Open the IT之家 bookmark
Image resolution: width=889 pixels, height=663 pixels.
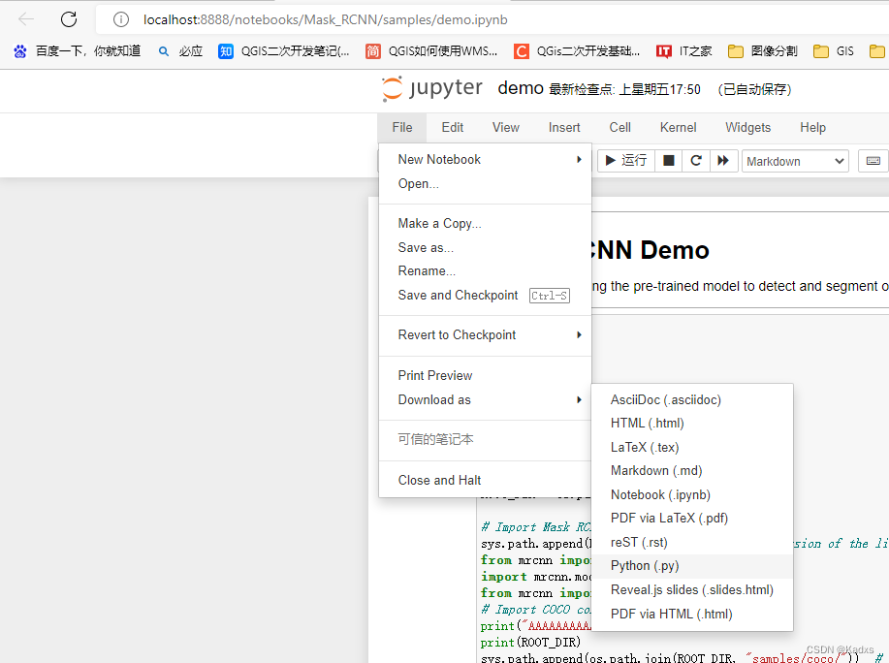(683, 51)
